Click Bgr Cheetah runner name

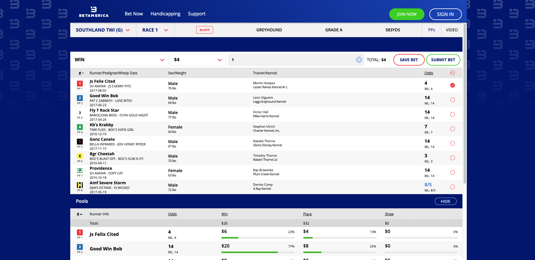coord(102,154)
